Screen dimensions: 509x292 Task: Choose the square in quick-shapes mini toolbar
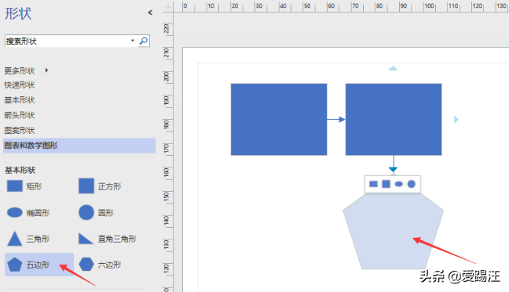pyautogui.click(x=386, y=184)
